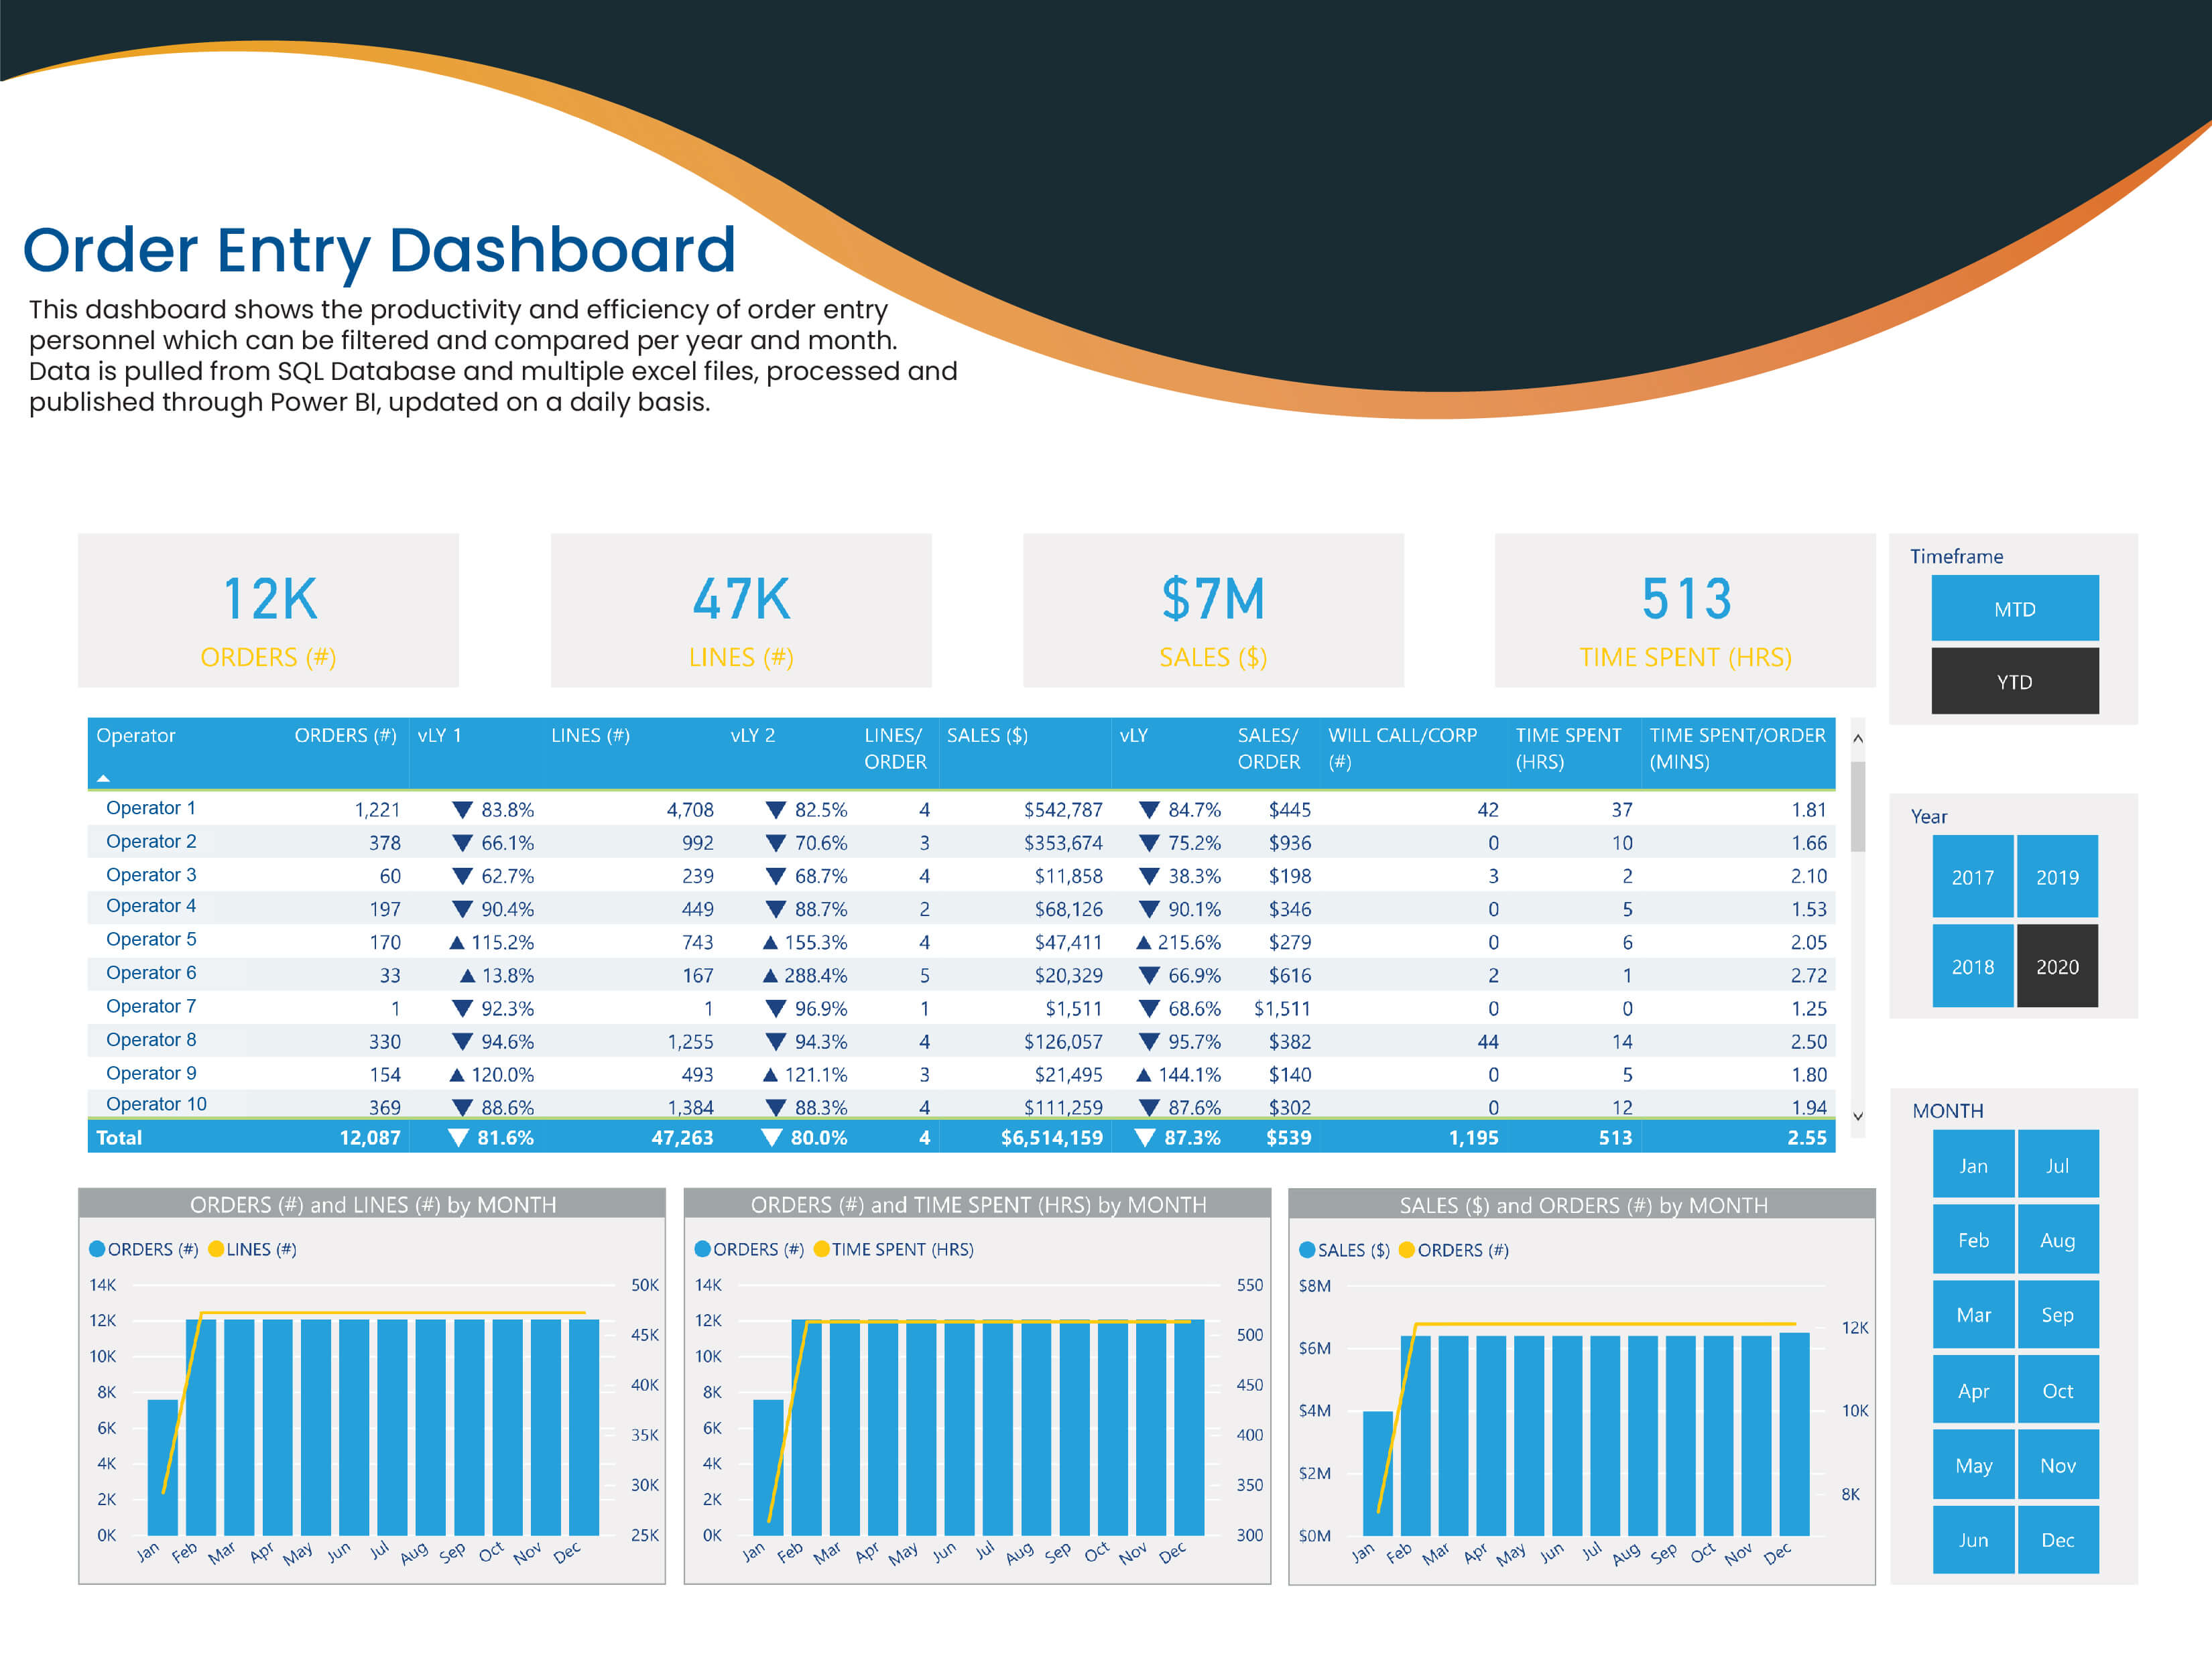Sort by SALES ($) column header
Screen dimensions: 2212x1674
[x=987, y=735]
